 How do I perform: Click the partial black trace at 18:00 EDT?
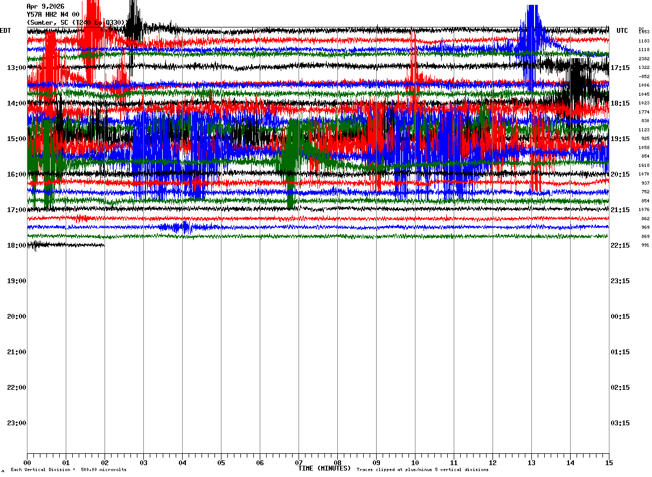pos(66,245)
